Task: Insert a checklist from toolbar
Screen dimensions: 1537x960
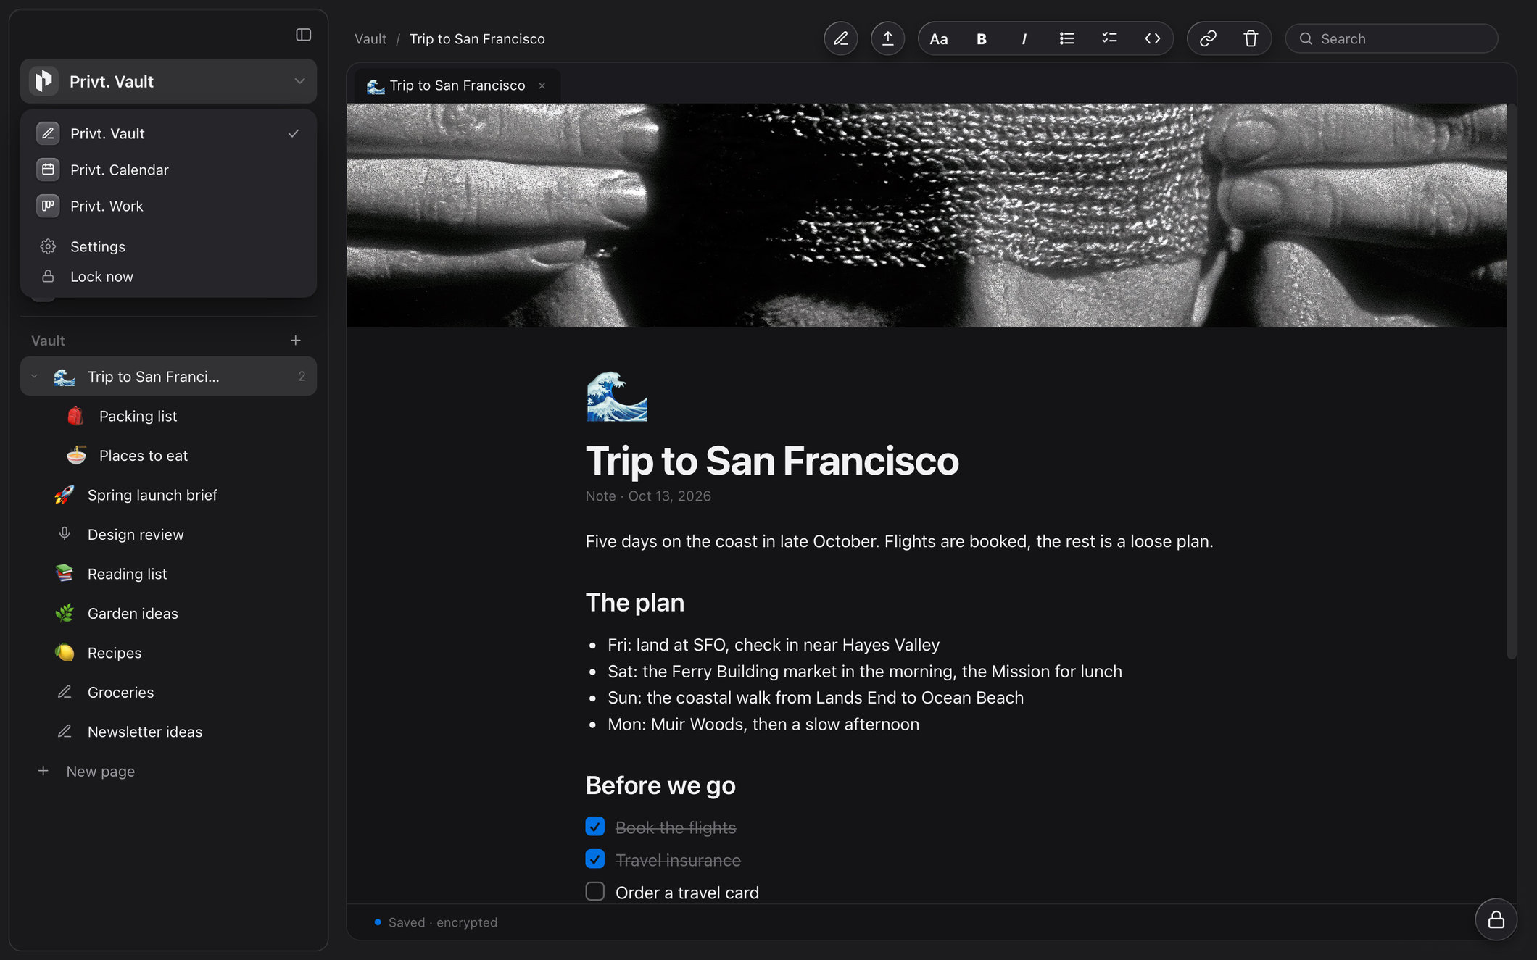Action: 1109,38
